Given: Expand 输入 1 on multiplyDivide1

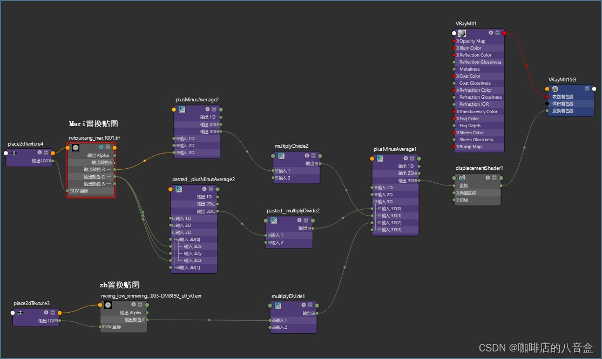Looking at the screenshot, I should pos(273,320).
